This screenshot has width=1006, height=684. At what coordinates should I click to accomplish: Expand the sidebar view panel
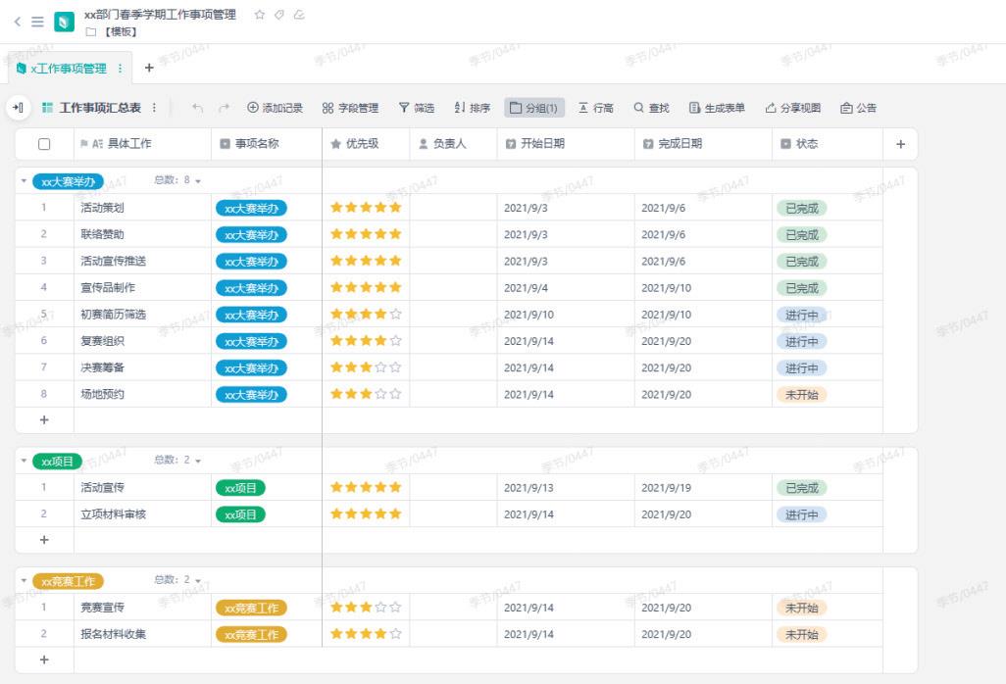pos(19,108)
